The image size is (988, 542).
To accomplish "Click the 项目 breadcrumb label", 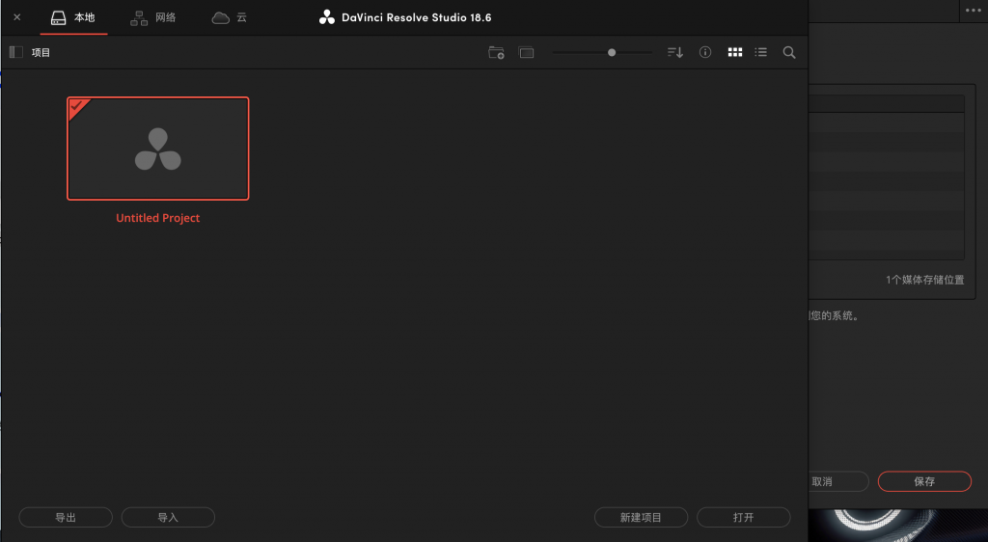I will [41, 52].
